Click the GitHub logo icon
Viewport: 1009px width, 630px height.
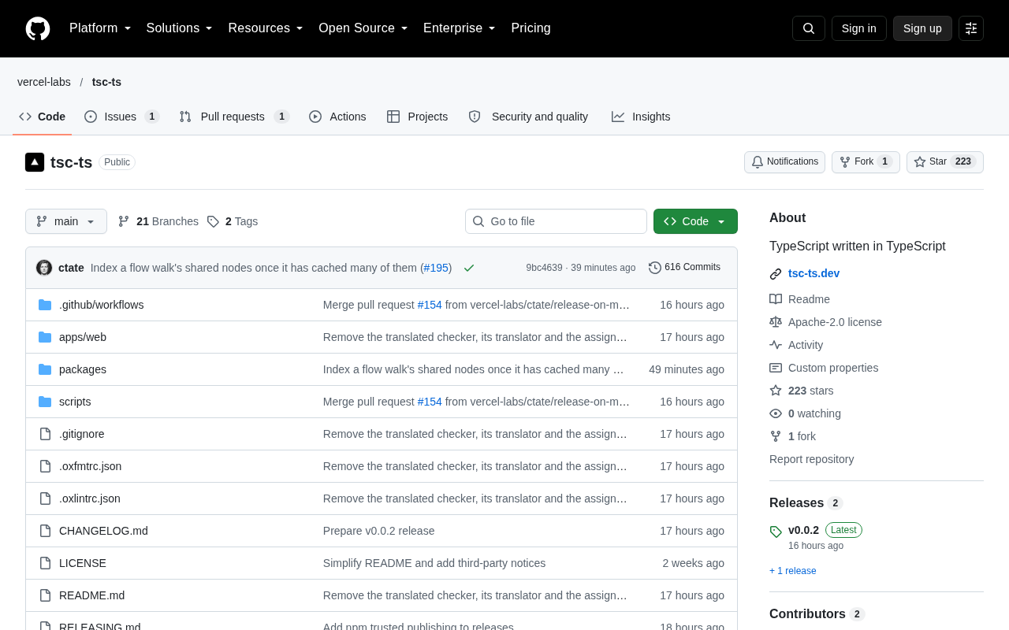(x=38, y=28)
